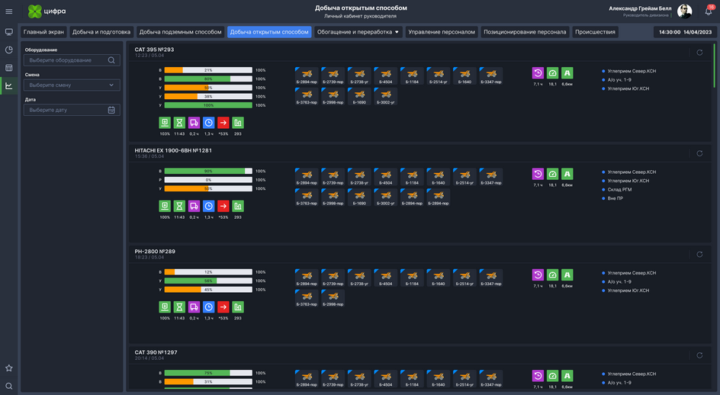Viewport: 720px width, 395px height.
Task: Click Вне ПР location in HITACHI card
Action: [x=616, y=198]
